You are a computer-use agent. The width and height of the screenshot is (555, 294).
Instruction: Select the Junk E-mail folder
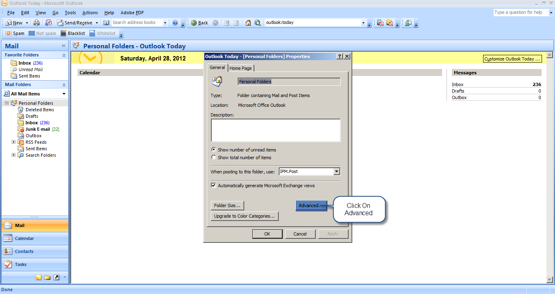pos(38,129)
